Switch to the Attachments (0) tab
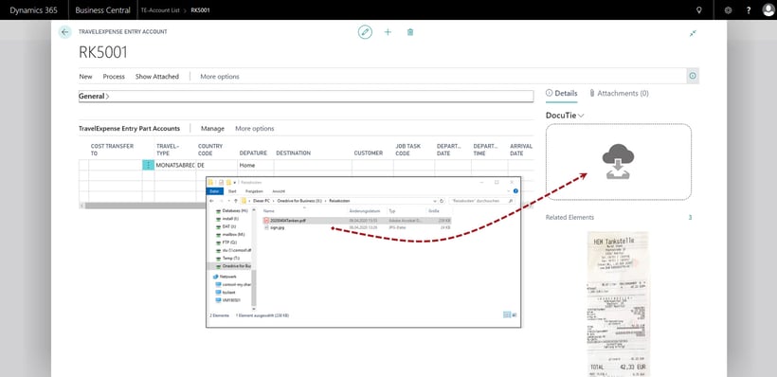The height and width of the screenshot is (377, 777). pyautogui.click(x=619, y=93)
